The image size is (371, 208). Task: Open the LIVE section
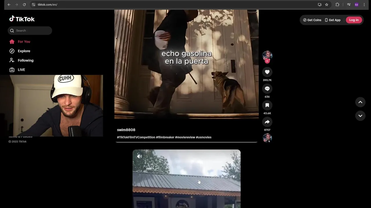tap(21, 70)
